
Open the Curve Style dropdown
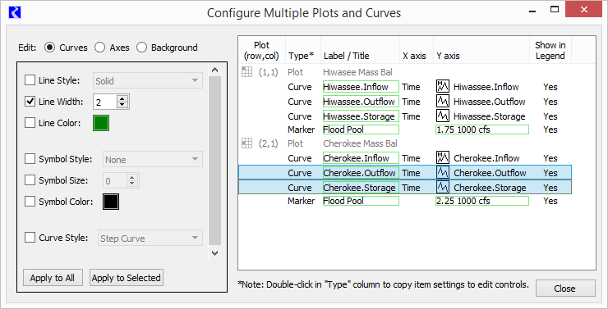(x=150, y=238)
